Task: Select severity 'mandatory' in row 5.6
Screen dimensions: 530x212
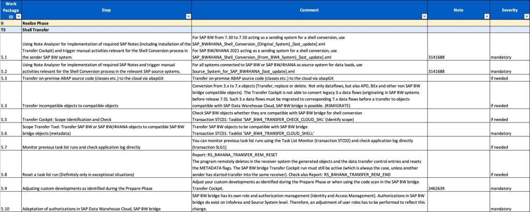Action: pyautogui.click(x=510, y=130)
